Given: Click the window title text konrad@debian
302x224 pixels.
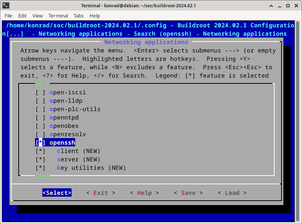Looking at the screenshot, I should (x=122, y=6).
